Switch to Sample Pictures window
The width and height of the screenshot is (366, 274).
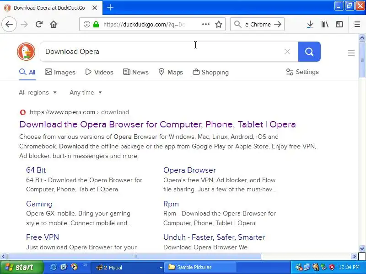coord(200,267)
